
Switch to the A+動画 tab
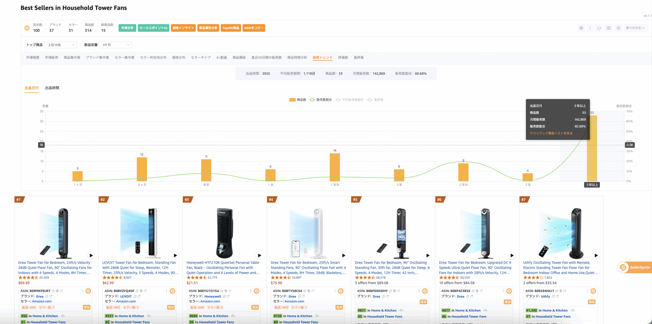[x=222, y=58]
